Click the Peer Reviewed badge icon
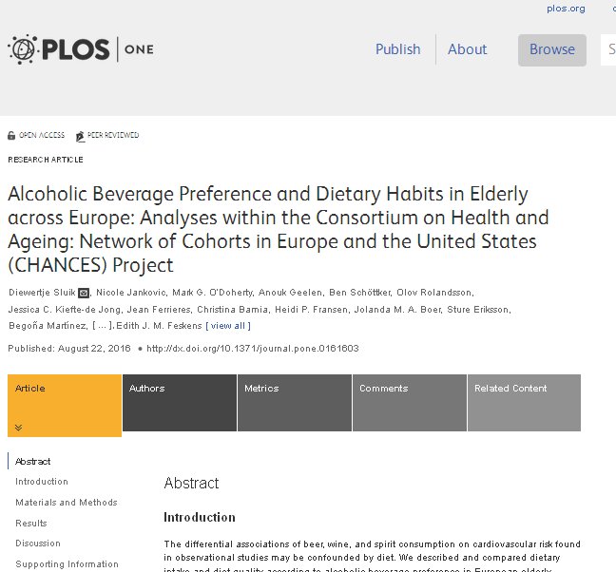 click(80, 136)
